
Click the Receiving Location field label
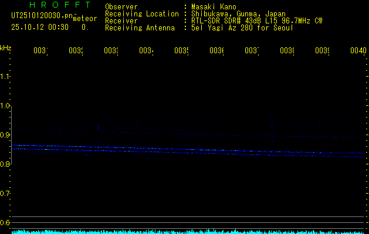141,13
